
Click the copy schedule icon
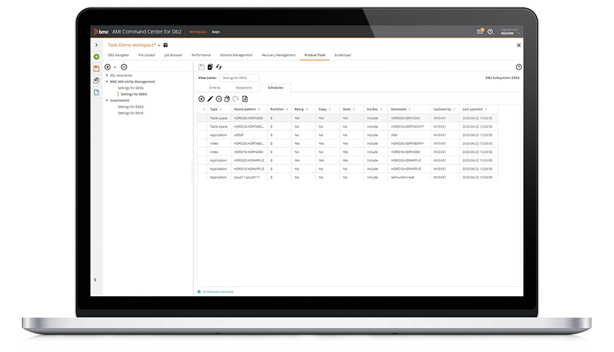pyautogui.click(x=227, y=99)
